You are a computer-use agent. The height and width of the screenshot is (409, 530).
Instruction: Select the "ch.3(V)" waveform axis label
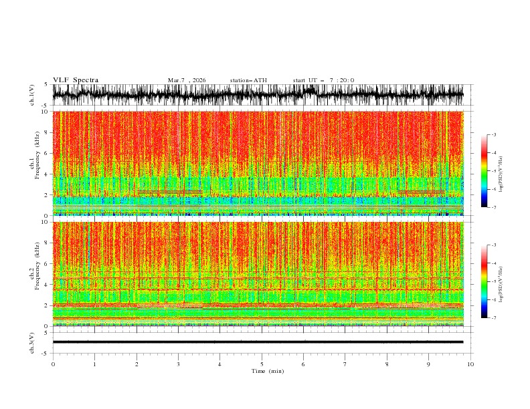(x=32, y=343)
